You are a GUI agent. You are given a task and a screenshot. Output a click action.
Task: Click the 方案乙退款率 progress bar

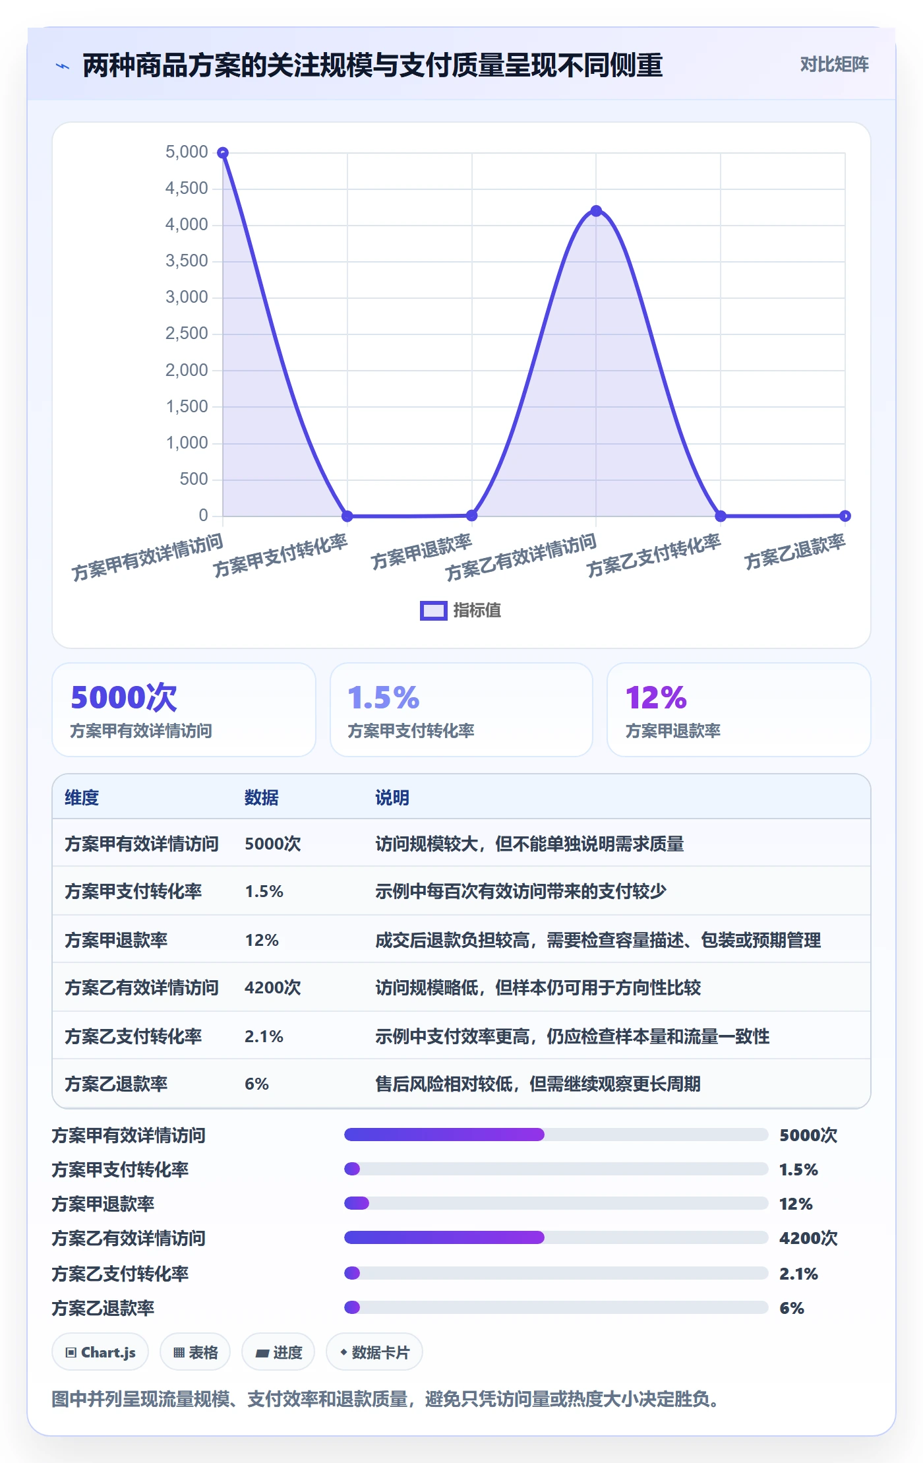pyautogui.click(x=556, y=1307)
